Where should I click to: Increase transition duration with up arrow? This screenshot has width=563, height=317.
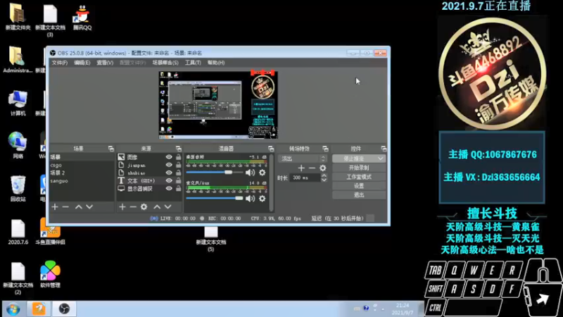[324, 175]
